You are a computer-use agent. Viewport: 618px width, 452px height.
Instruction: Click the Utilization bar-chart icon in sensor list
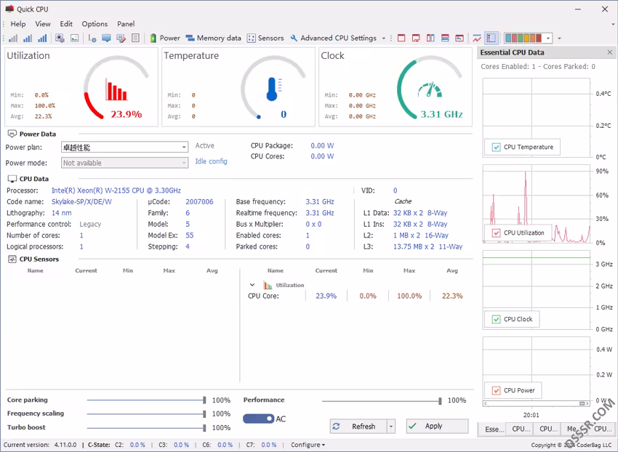tap(268, 285)
